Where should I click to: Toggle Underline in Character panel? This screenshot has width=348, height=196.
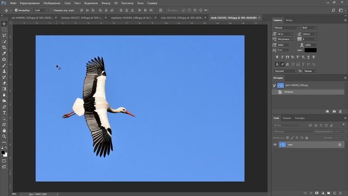(308, 57)
